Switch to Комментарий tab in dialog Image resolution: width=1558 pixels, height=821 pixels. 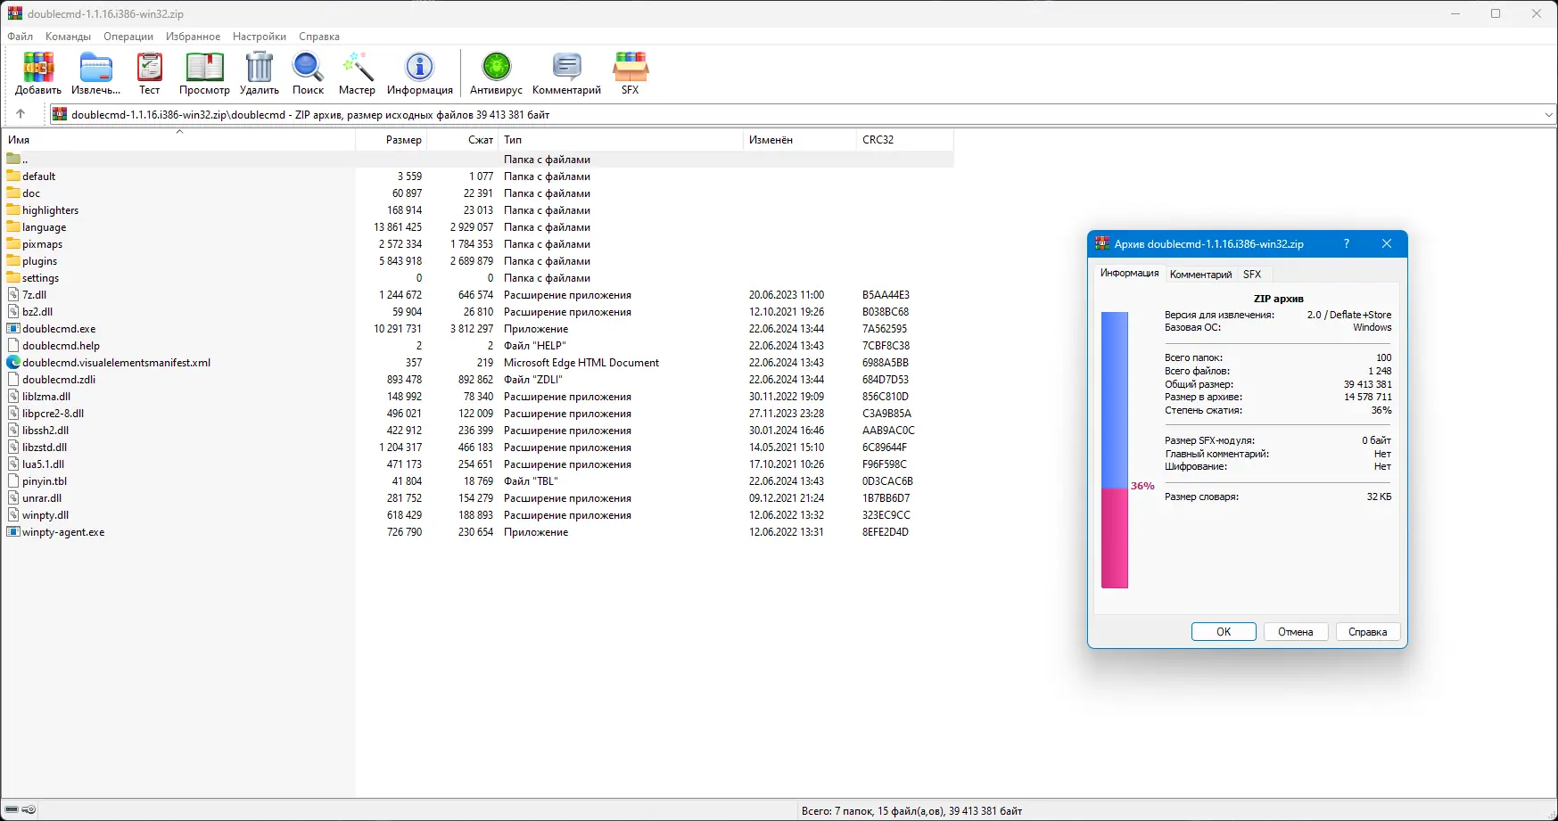coord(1200,275)
